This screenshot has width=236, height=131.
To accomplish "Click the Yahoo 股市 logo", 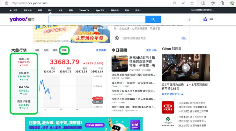I will (x=22, y=19).
